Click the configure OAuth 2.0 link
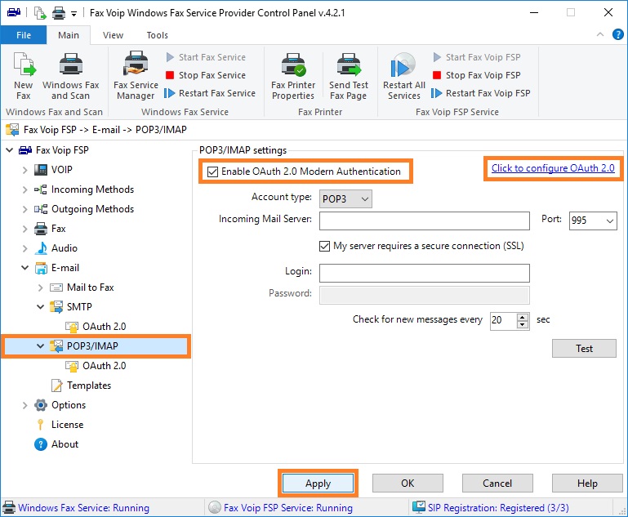The image size is (628, 517). click(x=553, y=168)
